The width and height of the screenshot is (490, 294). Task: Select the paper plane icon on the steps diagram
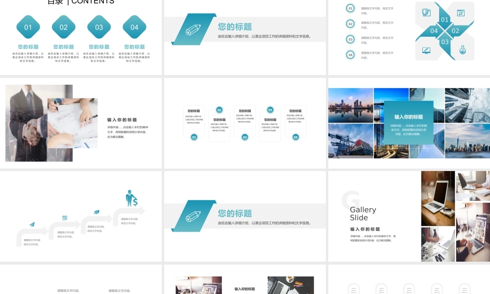pyautogui.click(x=31, y=225)
